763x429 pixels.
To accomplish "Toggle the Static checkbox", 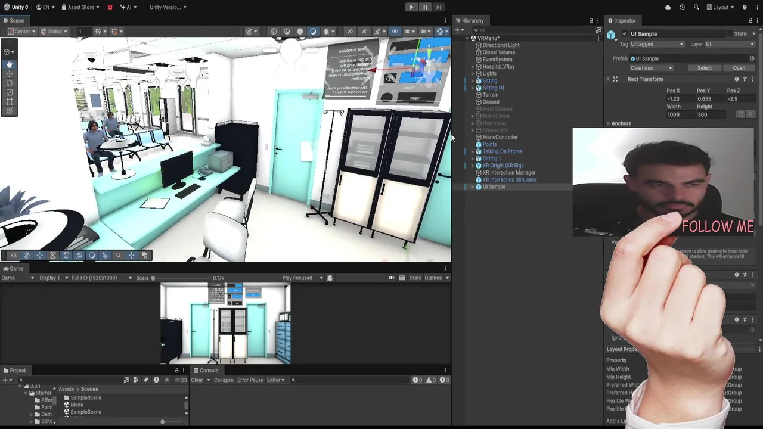I will pos(731,34).
